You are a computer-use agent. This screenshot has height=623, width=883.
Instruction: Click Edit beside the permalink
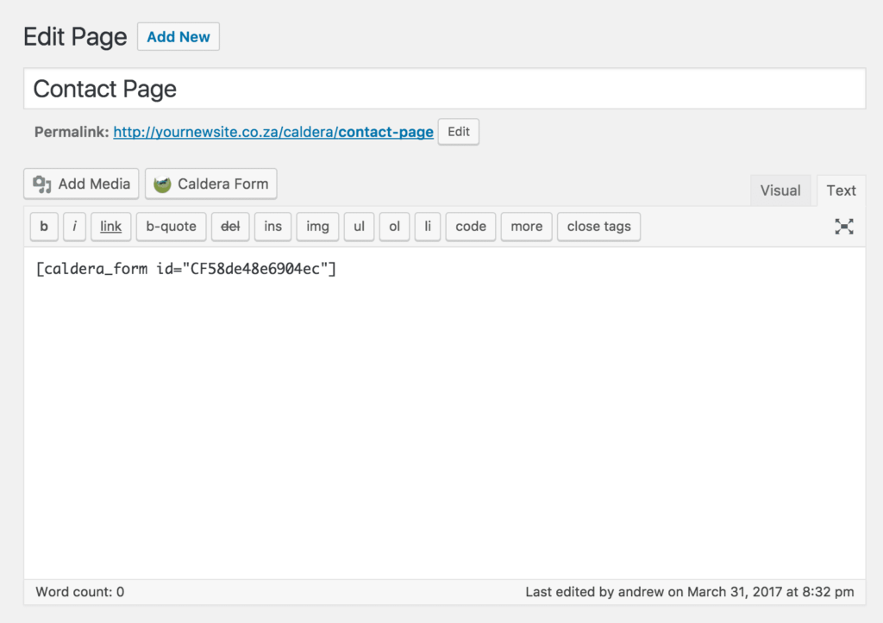(459, 132)
